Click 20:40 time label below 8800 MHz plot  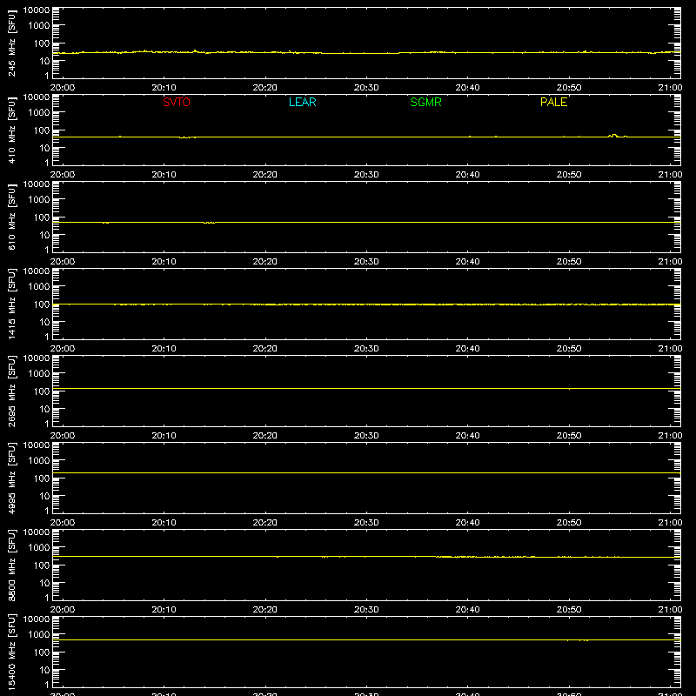click(467, 610)
